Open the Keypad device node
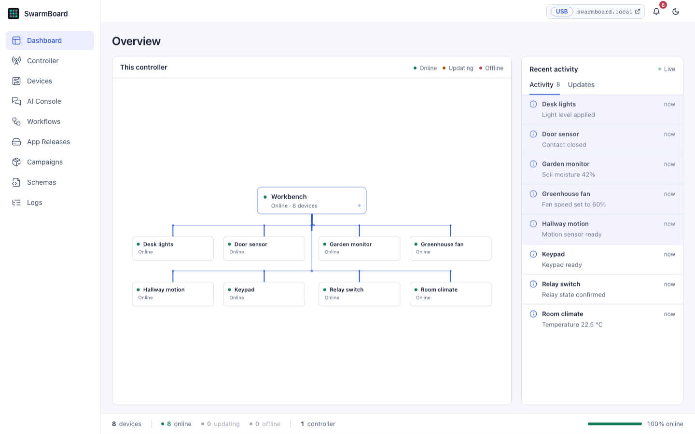The image size is (695, 434). click(x=264, y=294)
